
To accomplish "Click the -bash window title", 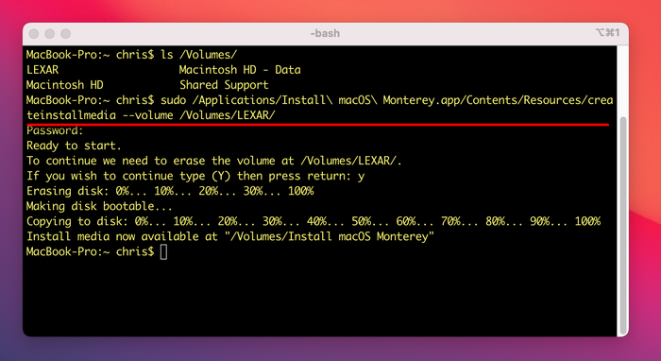I will (x=325, y=33).
